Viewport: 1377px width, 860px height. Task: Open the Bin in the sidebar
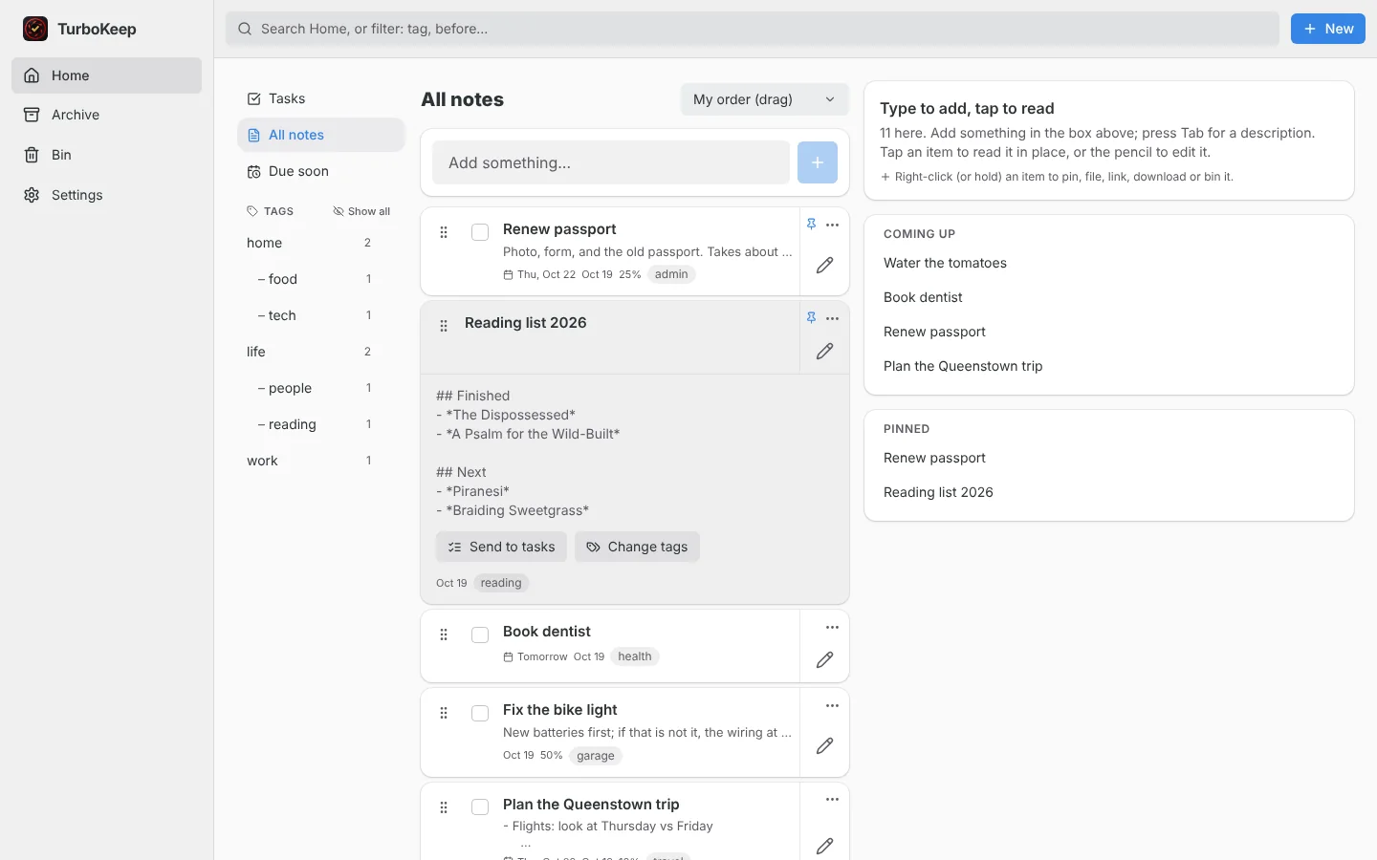point(107,155)
